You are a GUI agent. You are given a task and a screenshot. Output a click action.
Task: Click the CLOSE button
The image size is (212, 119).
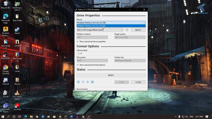pos(138,82)
